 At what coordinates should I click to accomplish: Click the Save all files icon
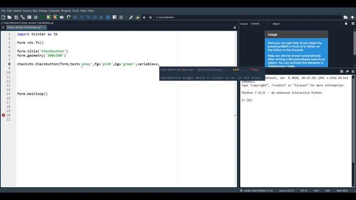tap(23, 17)
